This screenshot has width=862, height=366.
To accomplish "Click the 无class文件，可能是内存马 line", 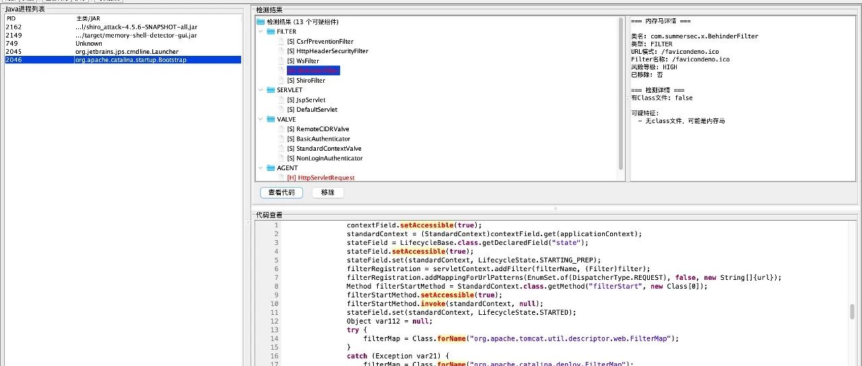I will [682, 121].
